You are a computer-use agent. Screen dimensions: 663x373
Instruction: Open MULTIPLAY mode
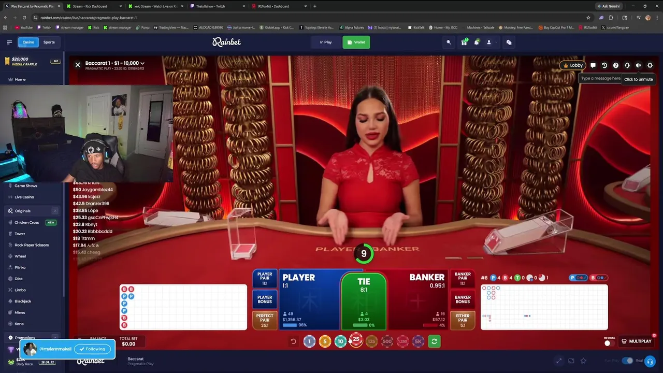click(x=636, y=341)
